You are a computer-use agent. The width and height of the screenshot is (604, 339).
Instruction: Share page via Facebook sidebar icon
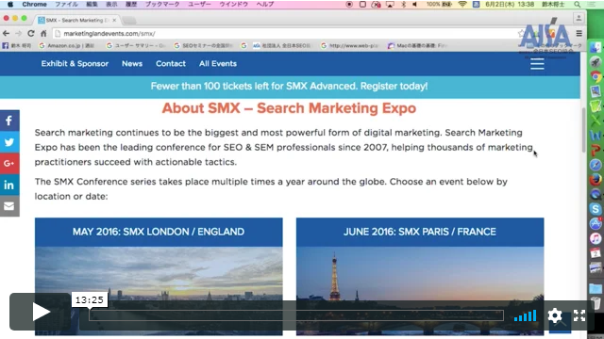point(9,121)
